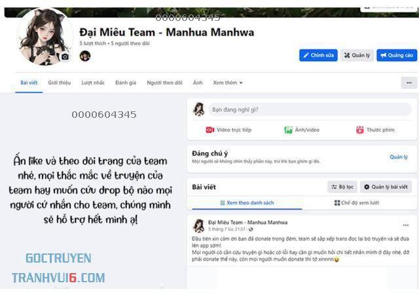Viewport: 419px width, 296px height.
Task: Open the Lượt nhắc tab
Action: pyautogui.click(x=93, y=83)
